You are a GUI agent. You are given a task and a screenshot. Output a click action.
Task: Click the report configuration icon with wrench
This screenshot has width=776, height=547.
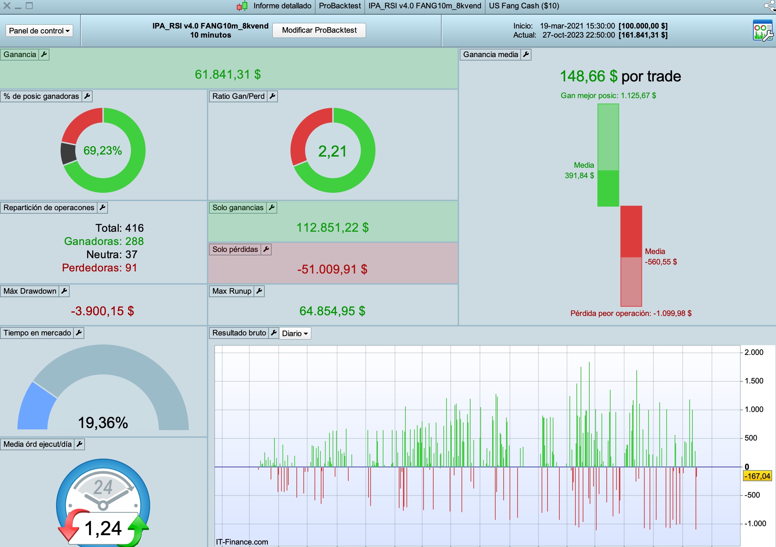pyautogui.click(x=763, y=31)
